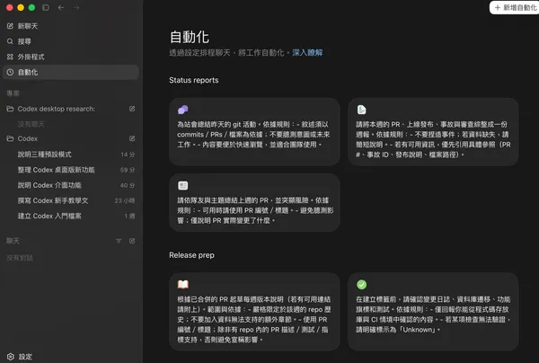The width and height of the screenshot is (539, 363).
Task: Click the search magnifier icon
Action: click(10, 41)
